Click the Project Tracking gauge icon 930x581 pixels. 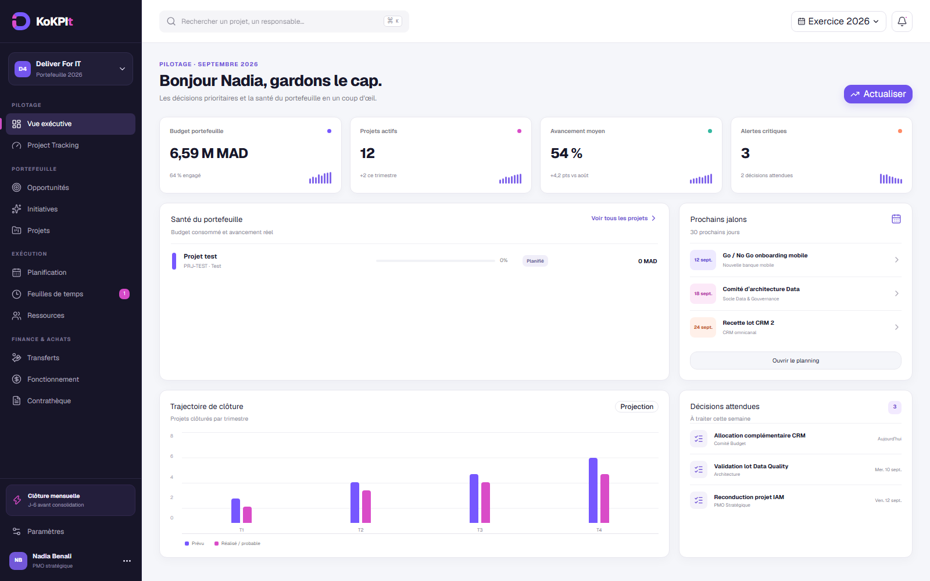pyautogui.click(x=17, y=145)
